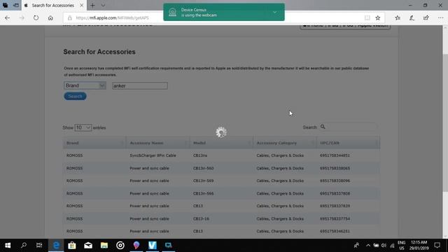448x252 pixels.
Task: Open Microsoft Store from taskbar
Action: 72,245
